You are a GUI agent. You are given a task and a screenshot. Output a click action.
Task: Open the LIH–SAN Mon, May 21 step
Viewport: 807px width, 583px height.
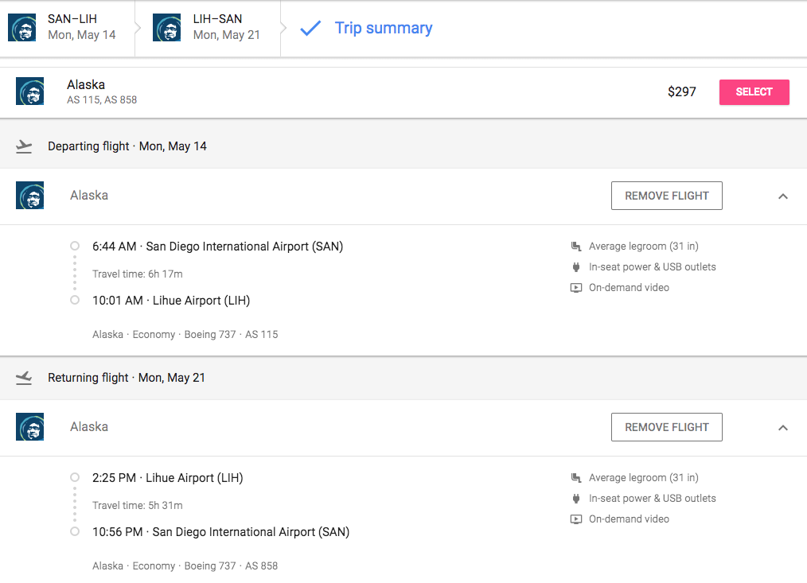tap(226, 28)
